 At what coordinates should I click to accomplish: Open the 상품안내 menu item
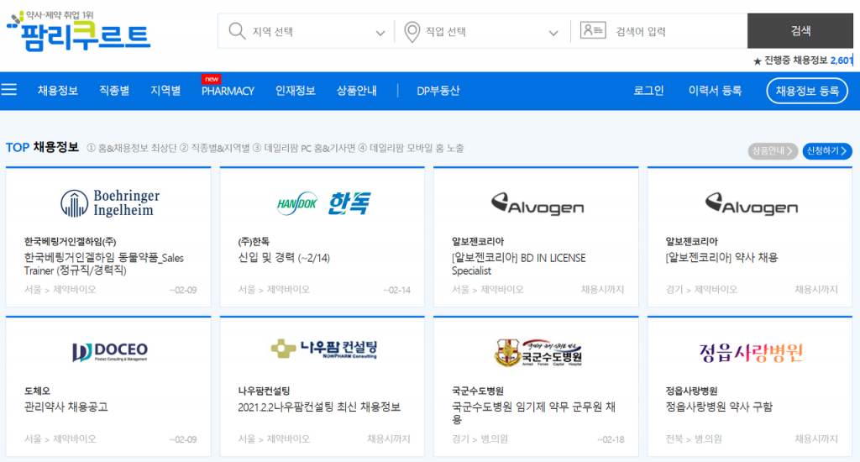356,91
